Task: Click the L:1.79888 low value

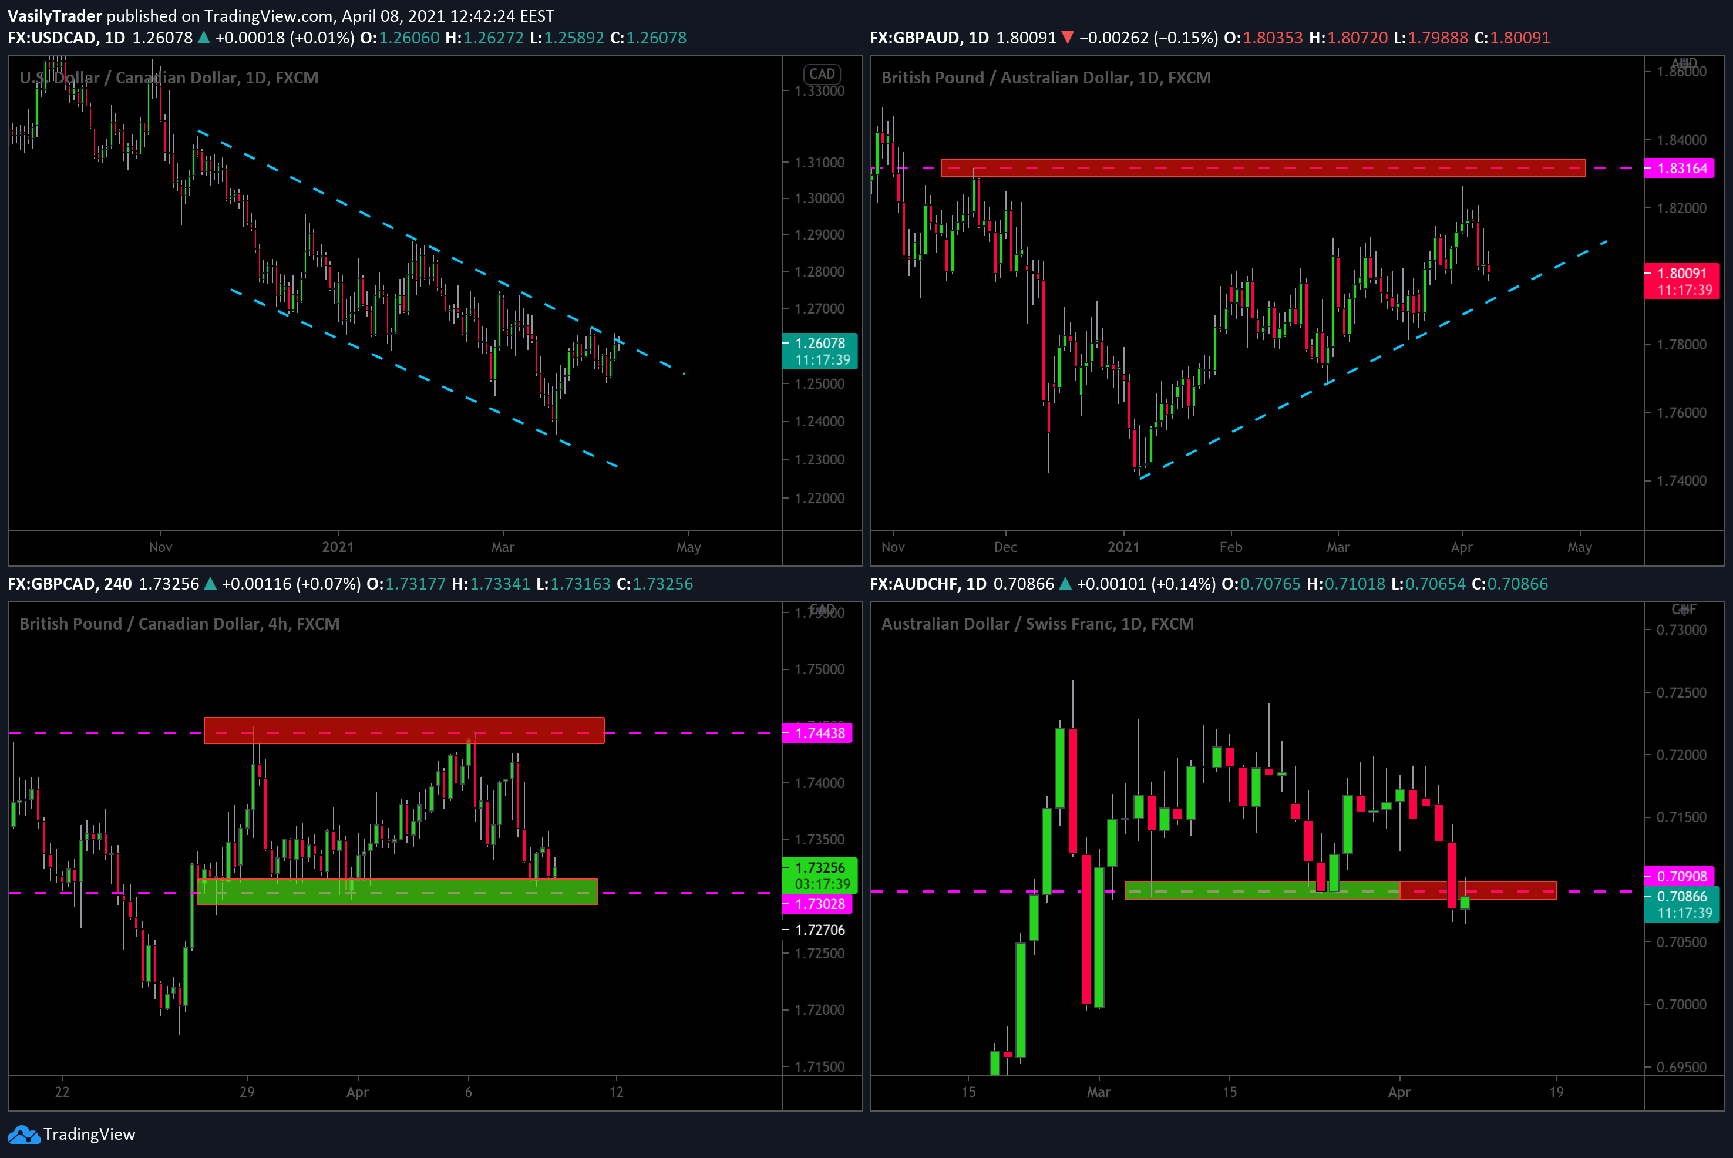Action: [x=1431, y=38]
